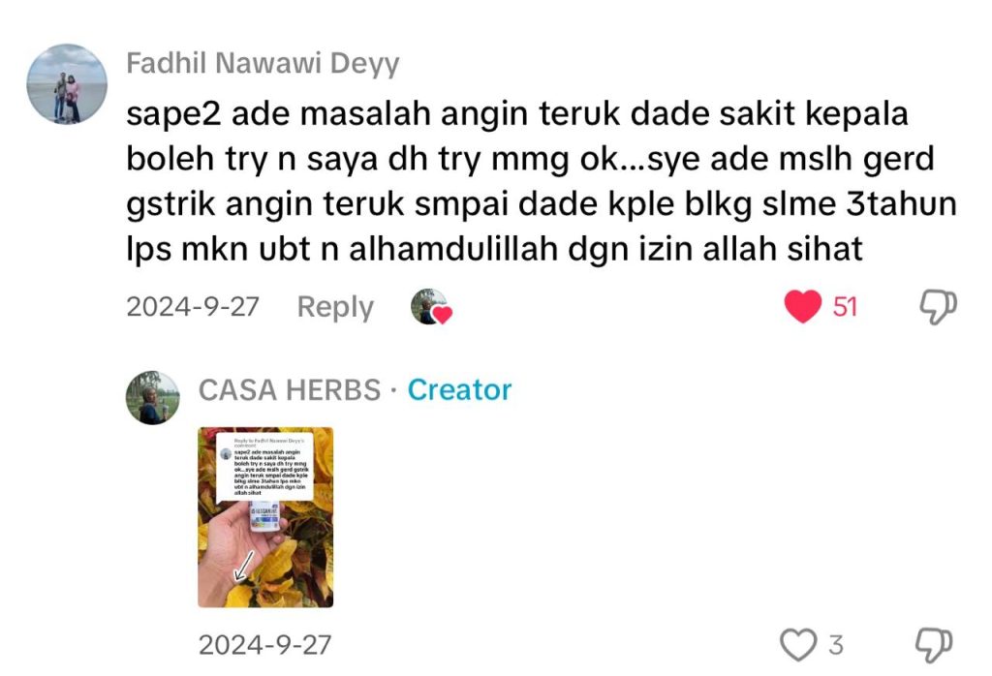Click the 2024-9-27 date beside Reply

[193, 307]
